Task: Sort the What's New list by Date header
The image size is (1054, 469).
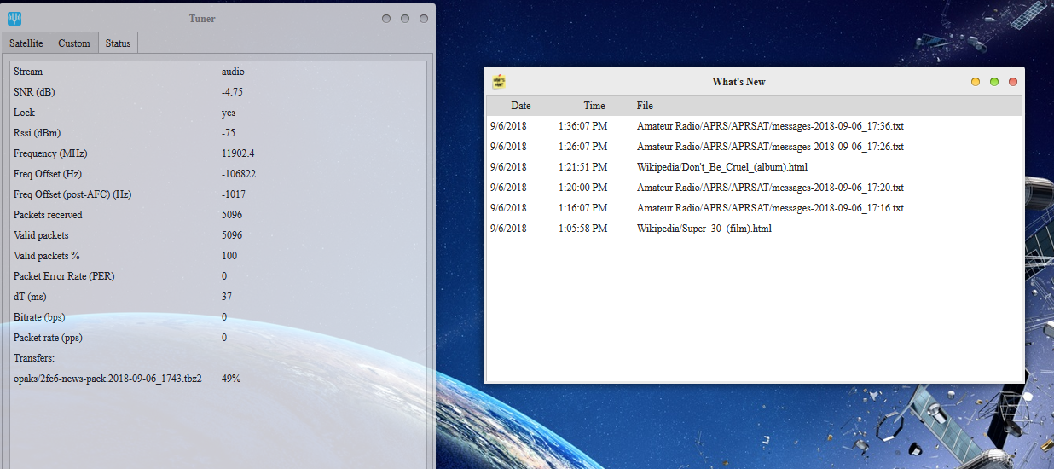Action: click(521, 106)
